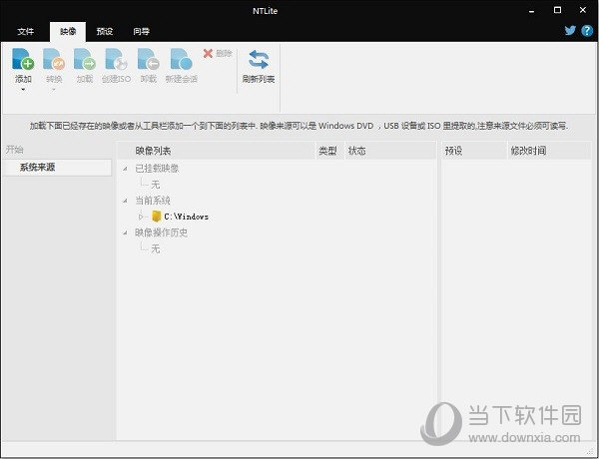Click the 卸载 (Unload) icon
This screenshot has height=459, width=599.
148,59
